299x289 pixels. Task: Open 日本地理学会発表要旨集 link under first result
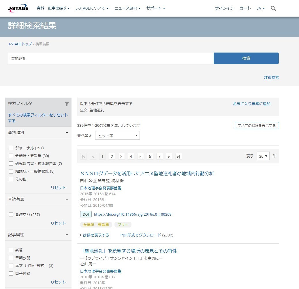101,188
